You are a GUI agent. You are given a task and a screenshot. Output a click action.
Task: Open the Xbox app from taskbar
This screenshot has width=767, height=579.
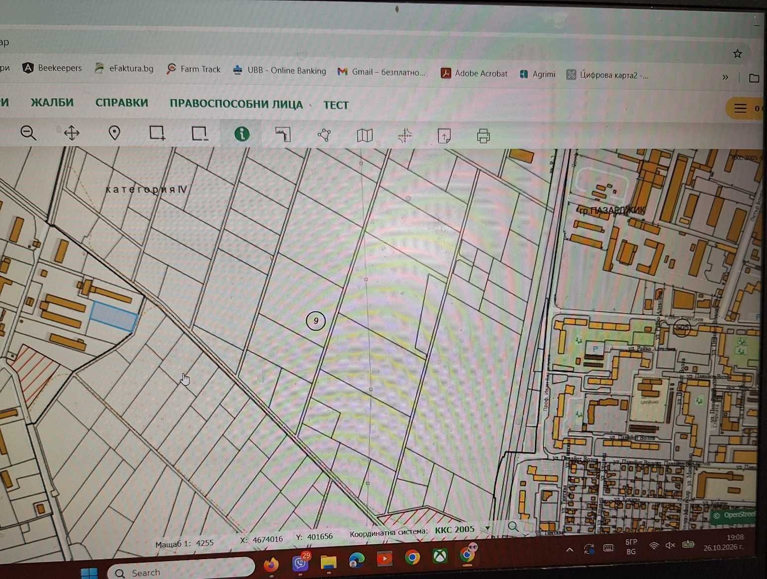[440, 556]
